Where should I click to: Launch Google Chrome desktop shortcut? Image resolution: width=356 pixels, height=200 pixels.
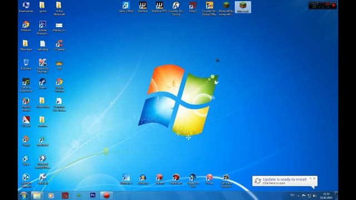click(60, 85)
